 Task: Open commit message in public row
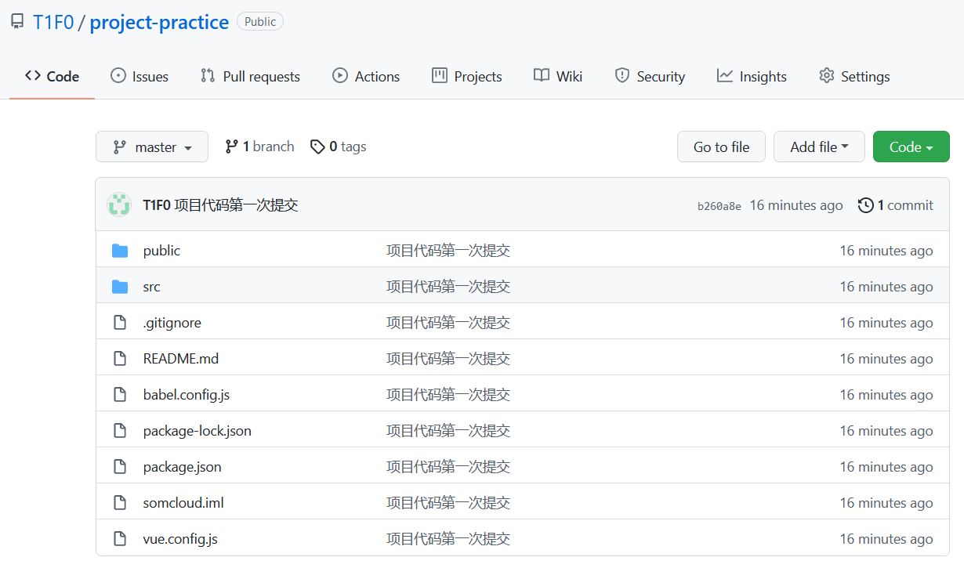tap(448, 251)
